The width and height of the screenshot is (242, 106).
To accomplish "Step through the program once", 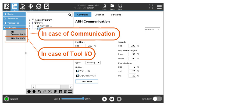I will (112, 99).
